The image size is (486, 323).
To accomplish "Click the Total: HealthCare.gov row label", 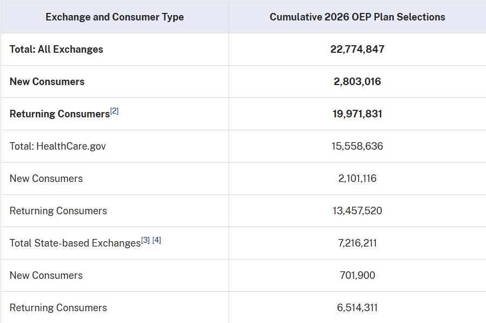I will [x=58, y=146].
